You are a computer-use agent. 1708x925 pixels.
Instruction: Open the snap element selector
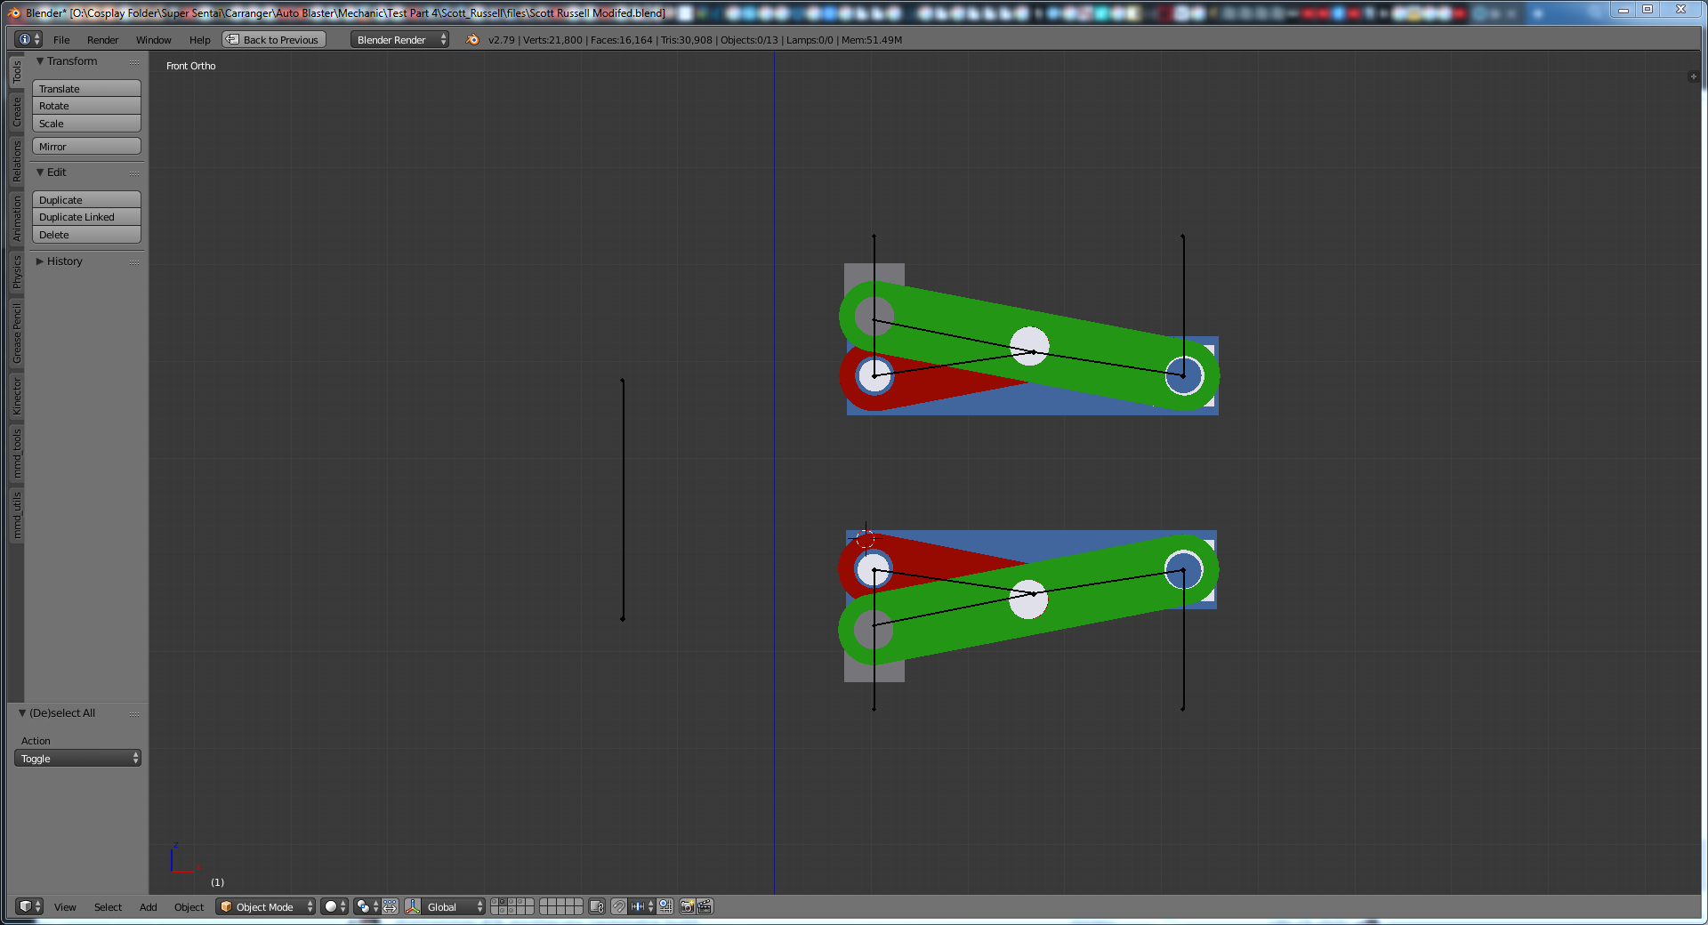point(642,906)
